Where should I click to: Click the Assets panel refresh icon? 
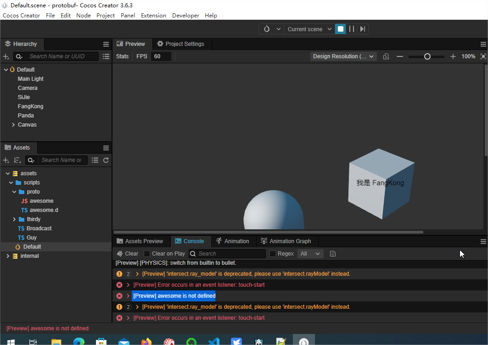click(106, 160)
